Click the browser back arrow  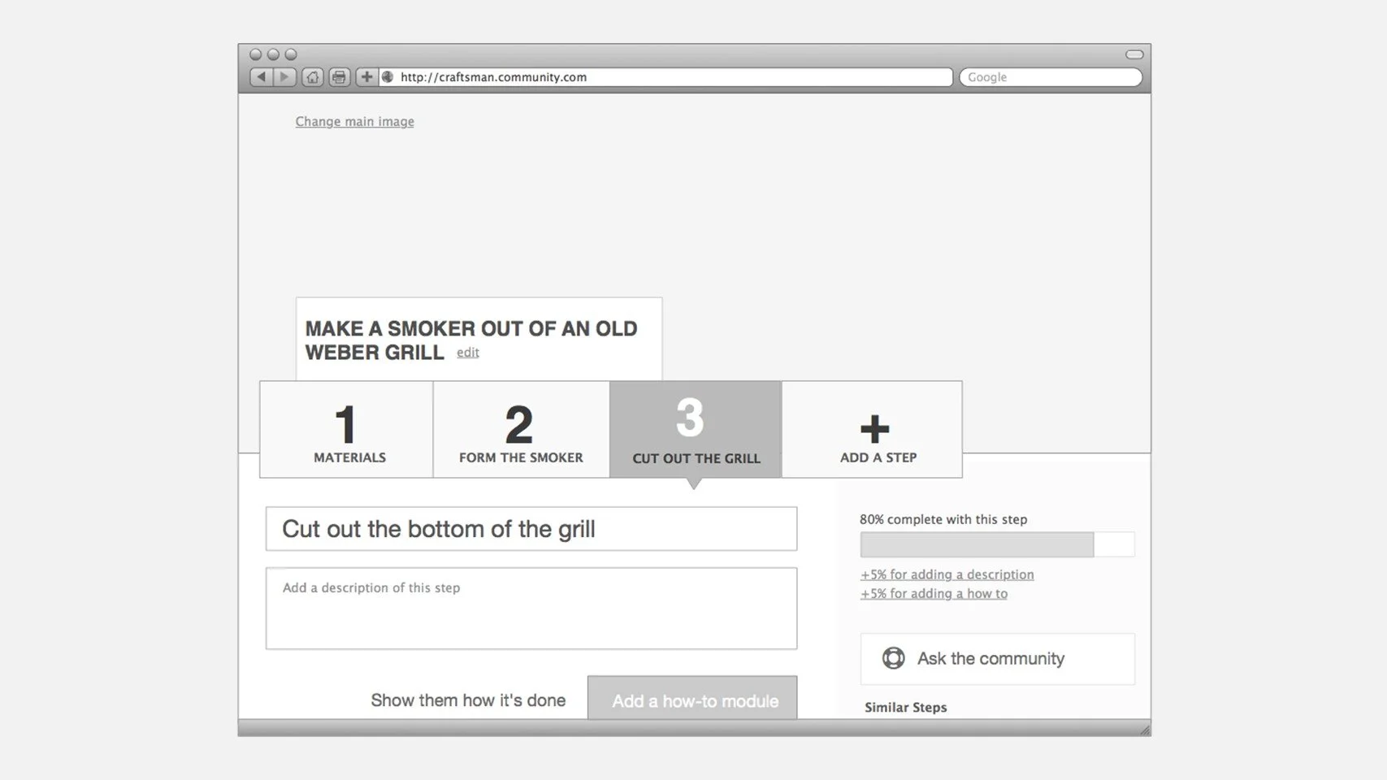tap(261, 77)
